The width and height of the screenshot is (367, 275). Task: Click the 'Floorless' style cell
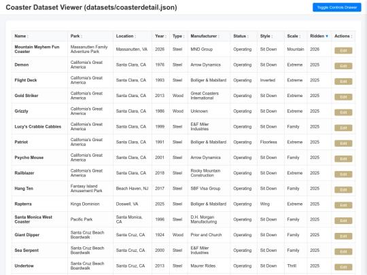tap(270, 142)
